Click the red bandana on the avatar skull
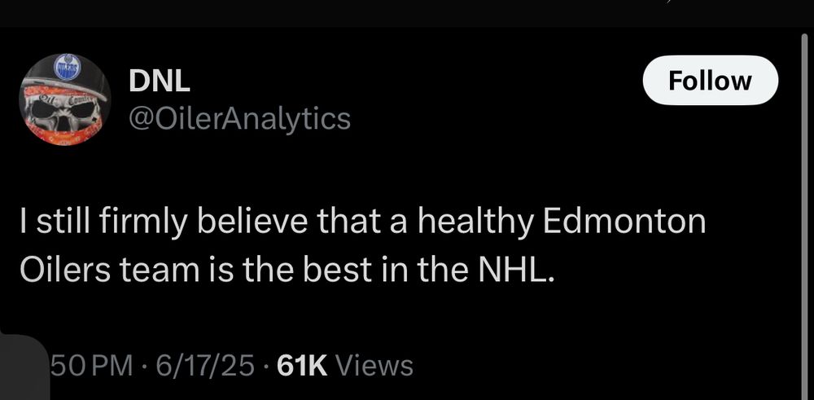 tap(64, 130)
